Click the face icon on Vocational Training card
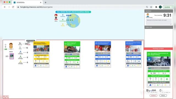The width and height of the screenshot is (176, 99). pyautogui.click(x=127, y=43)
